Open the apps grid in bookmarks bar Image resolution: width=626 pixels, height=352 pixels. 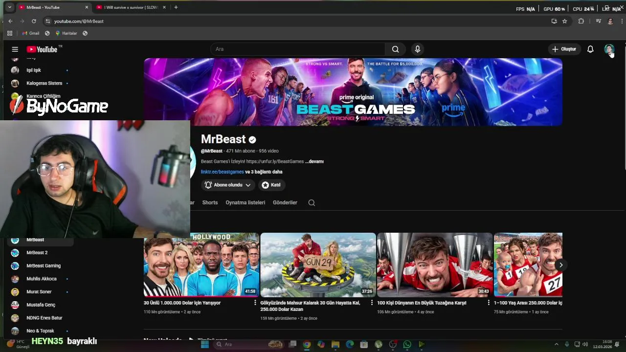click(x=9, y=33)
